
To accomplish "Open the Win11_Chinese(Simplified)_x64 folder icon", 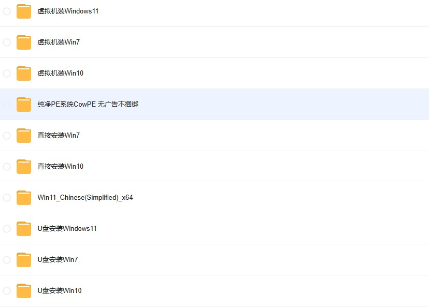I will click(x=24, y=198).
